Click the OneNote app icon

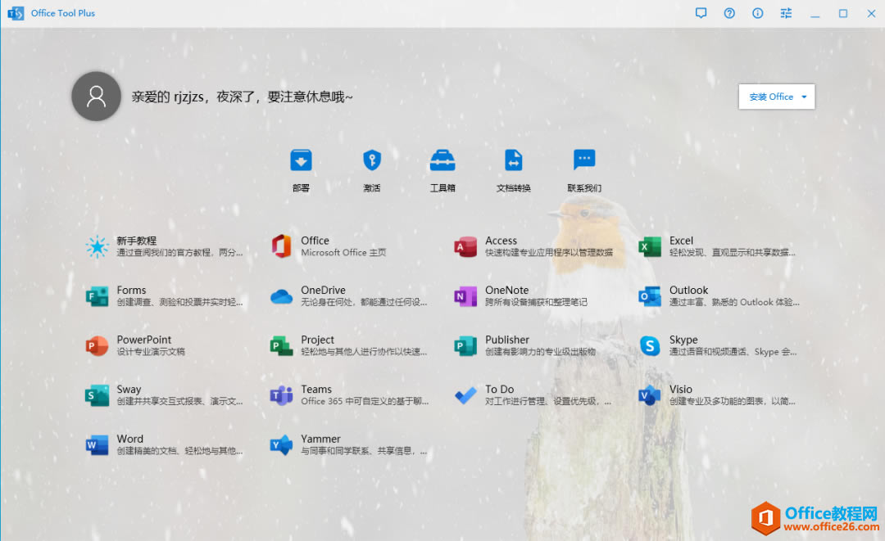tap(465, 296)
